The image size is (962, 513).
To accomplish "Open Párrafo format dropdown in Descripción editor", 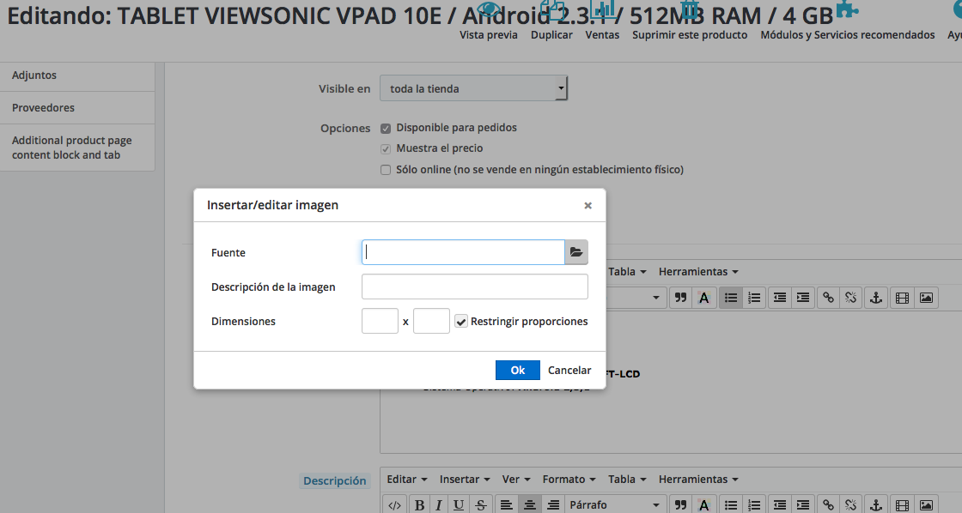I will [x=615, y=505].
